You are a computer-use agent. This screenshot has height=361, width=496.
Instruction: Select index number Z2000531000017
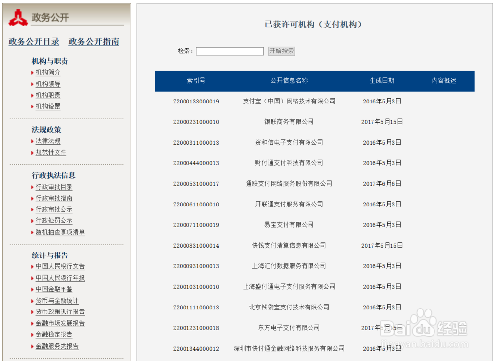click(x=196, y=184)
